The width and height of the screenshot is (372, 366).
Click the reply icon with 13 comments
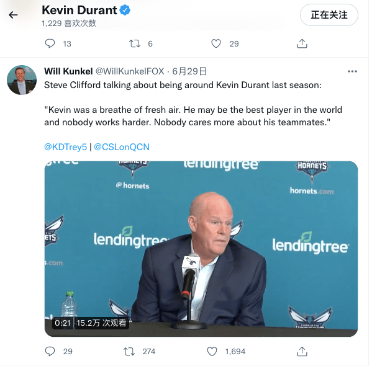click(50, 43)
